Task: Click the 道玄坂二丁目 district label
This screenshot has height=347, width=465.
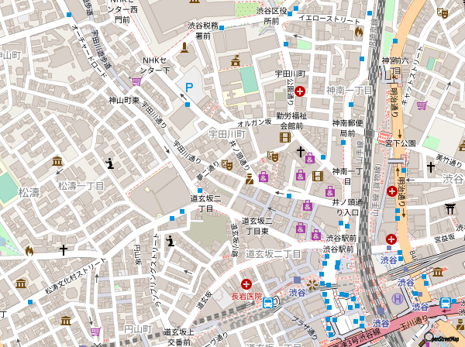Action: [274, 254]
